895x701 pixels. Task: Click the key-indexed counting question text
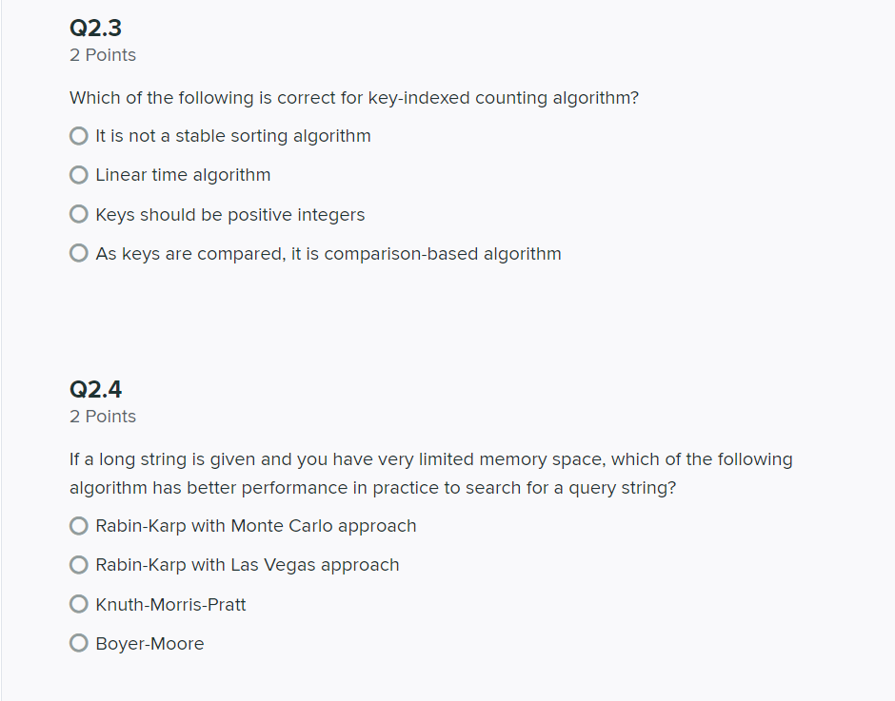[x=353, y=98]
